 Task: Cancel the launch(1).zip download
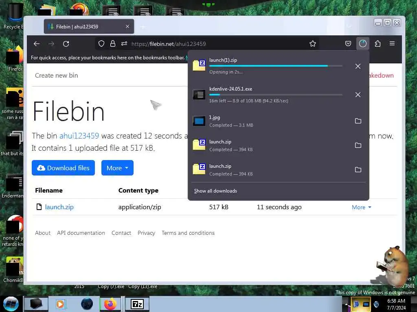pyautogui.click(x=358, y=66)
